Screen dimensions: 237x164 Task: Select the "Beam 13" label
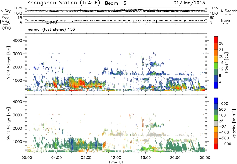(116, 3)
